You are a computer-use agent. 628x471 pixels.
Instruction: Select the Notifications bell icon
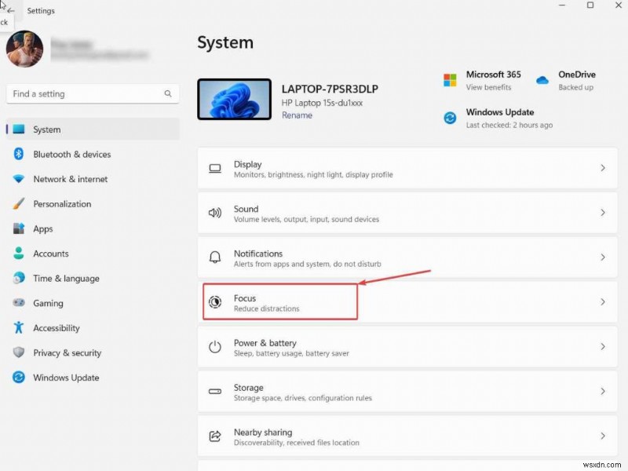[x=214, y=257]
